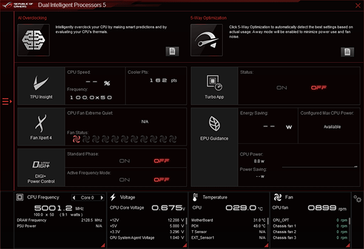Click the Temperature thermometer icon
364x249 pixels.
point(195,198)
